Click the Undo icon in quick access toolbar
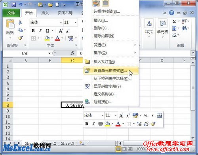 (21, 5)
